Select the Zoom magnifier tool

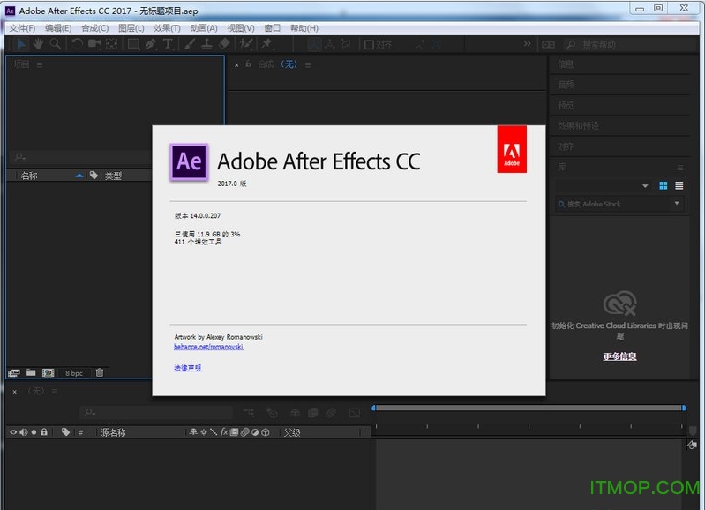pos(55,44)
